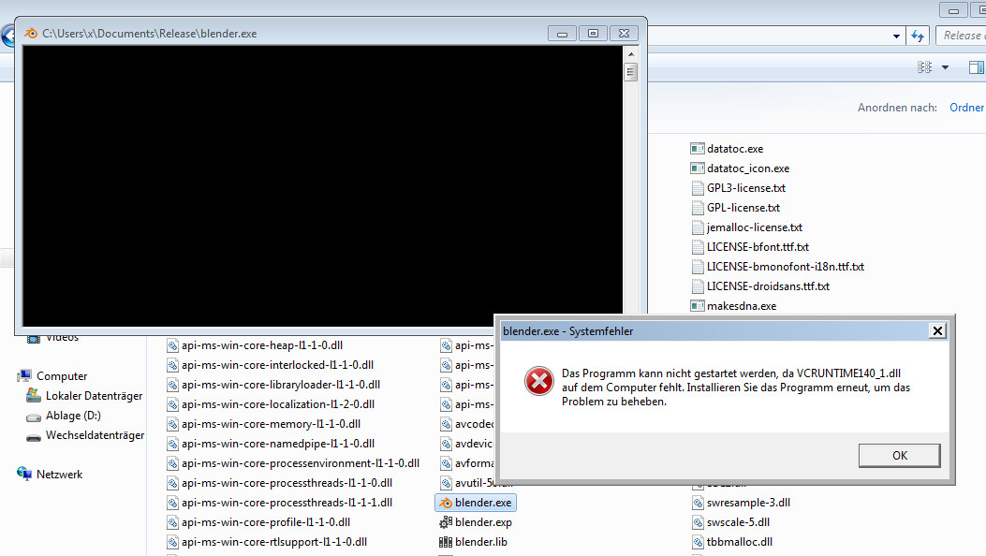Toggle the preview pane button
The height and width of the screenshot is (556, 986).
(976, 67)
